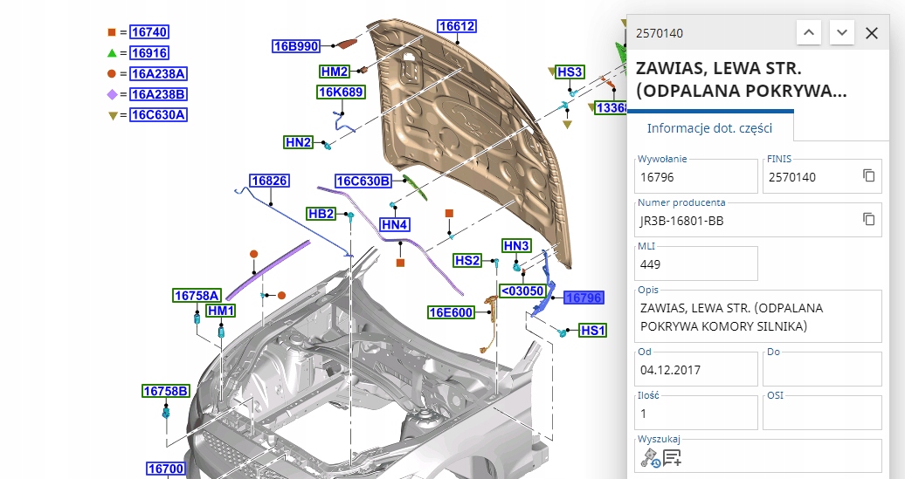Click the HN3 callout label
Image resolution: width=905 pixels, height=479 pixels.
click(516, 245)
